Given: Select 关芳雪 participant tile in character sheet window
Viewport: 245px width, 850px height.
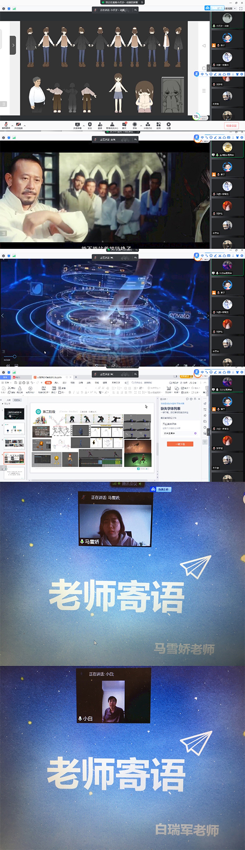Looking at the screenshot, I should [x=228, y=97].
